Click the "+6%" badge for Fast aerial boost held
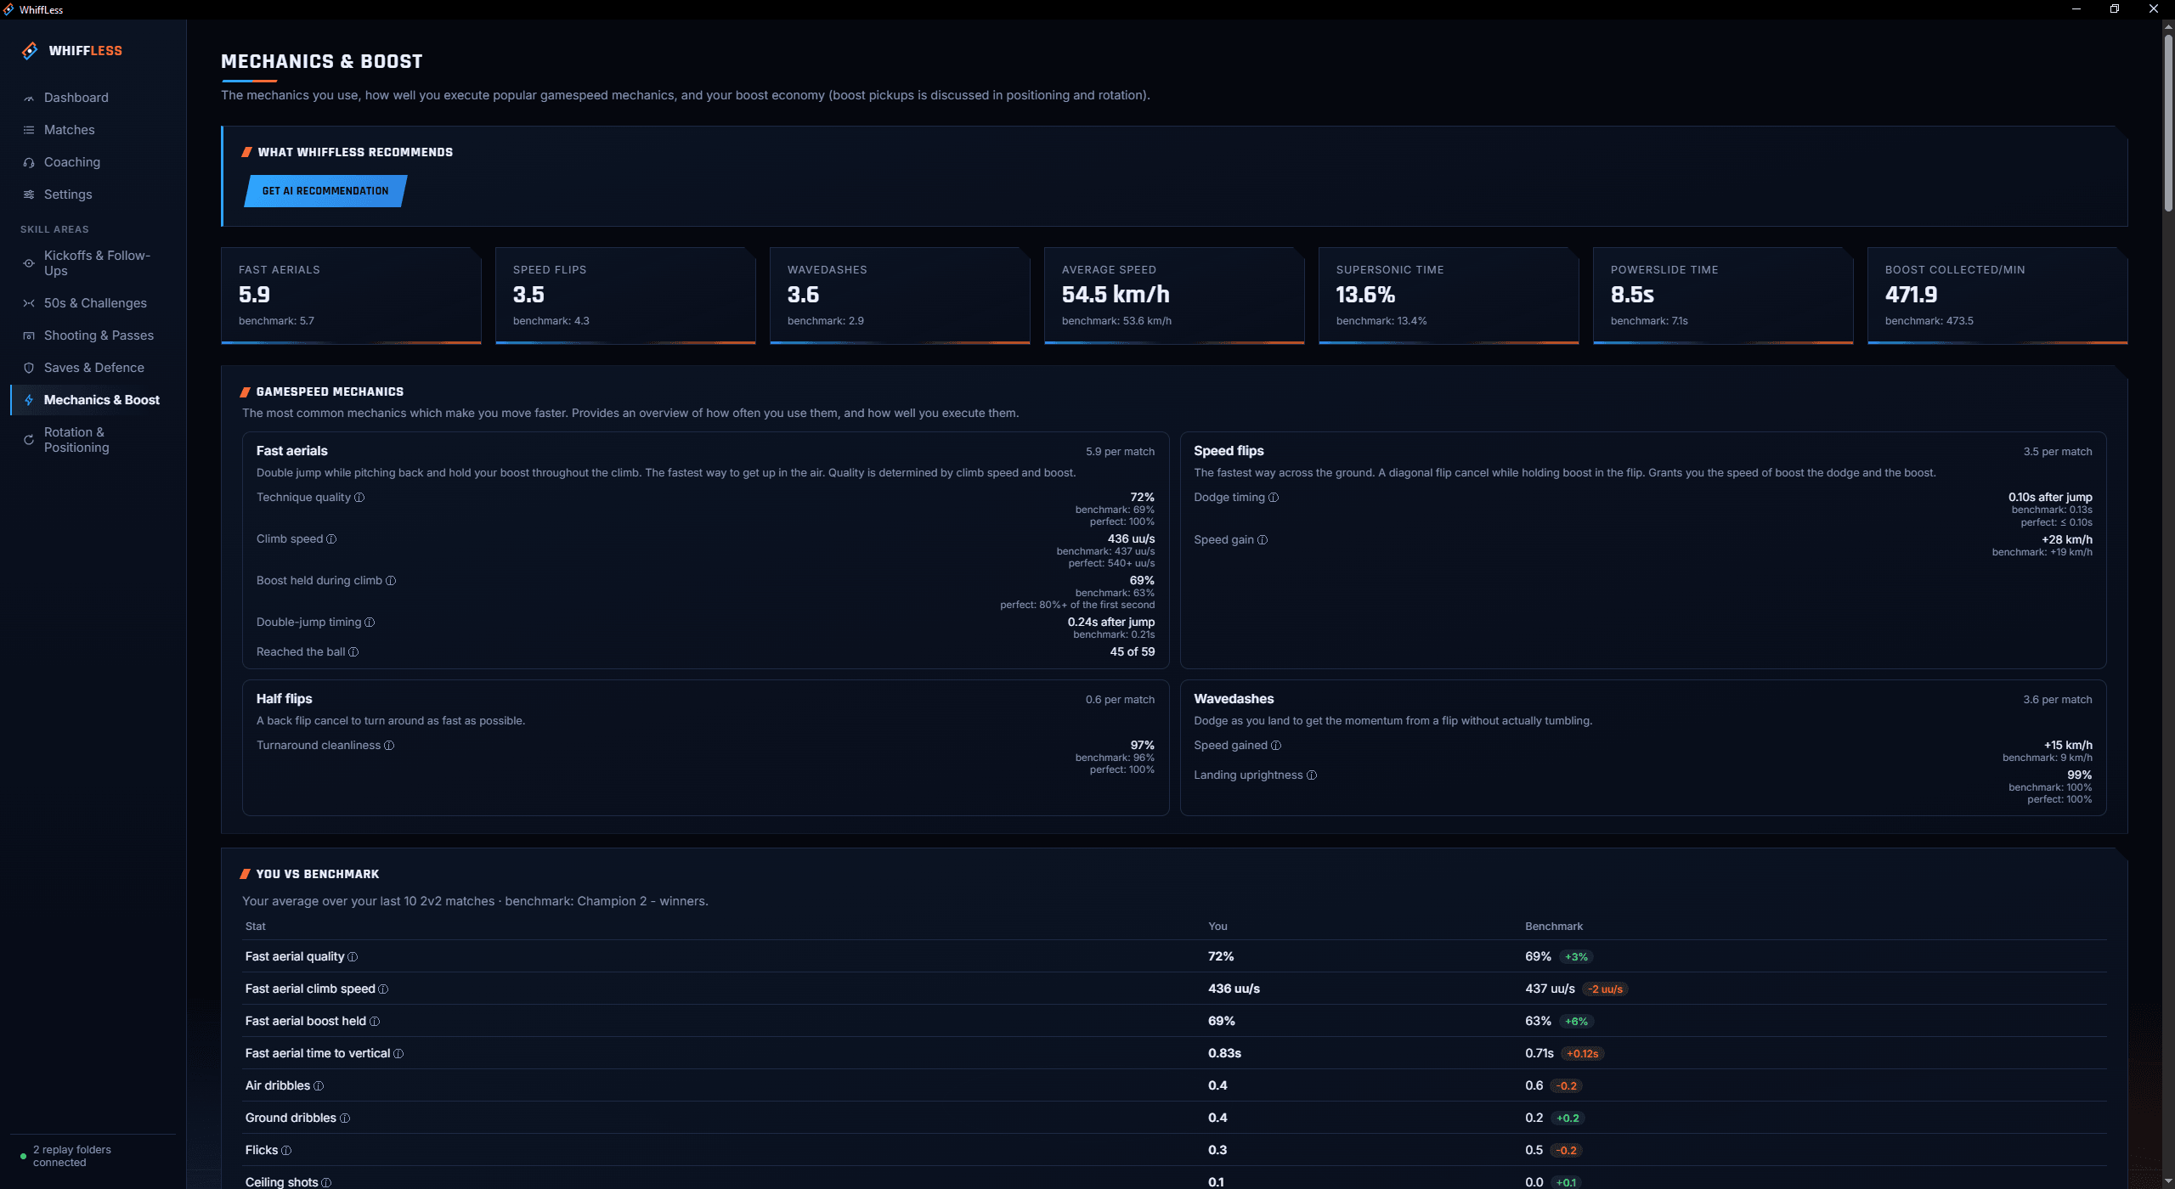Image resolution: width=2175 pixels, height=1189 pixels. [1576, 1022]
